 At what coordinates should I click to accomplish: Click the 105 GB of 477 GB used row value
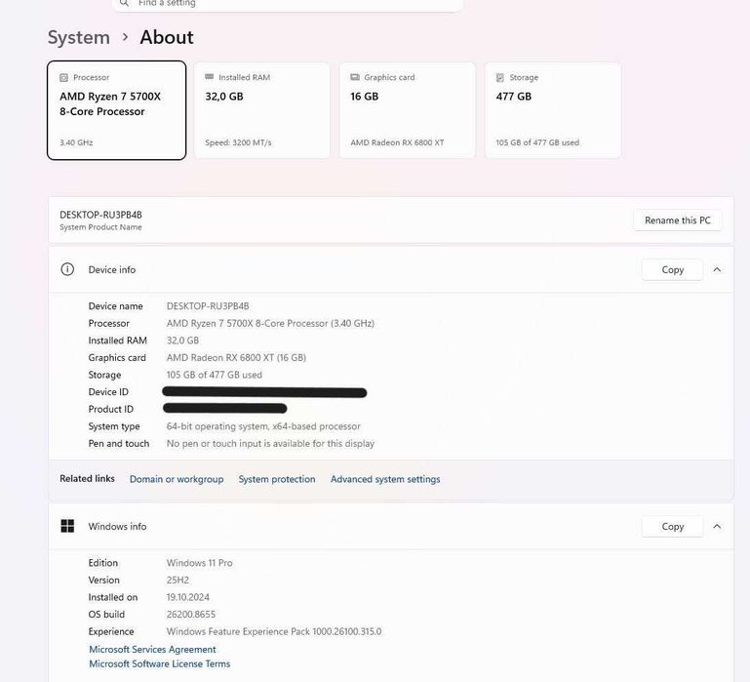pos(215,375)
